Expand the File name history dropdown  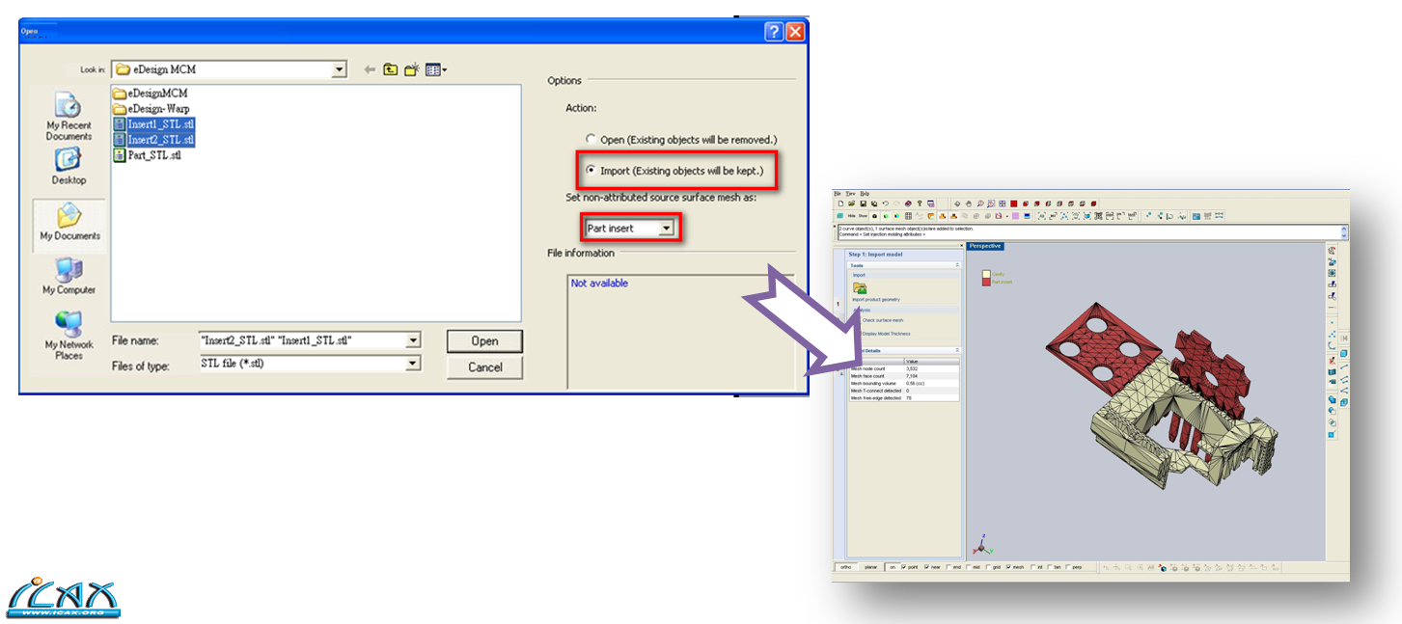coord(413,340)
